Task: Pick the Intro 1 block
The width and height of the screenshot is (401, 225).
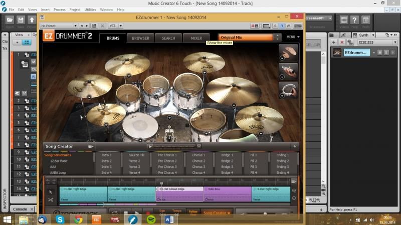Action: tap(106, 155)
